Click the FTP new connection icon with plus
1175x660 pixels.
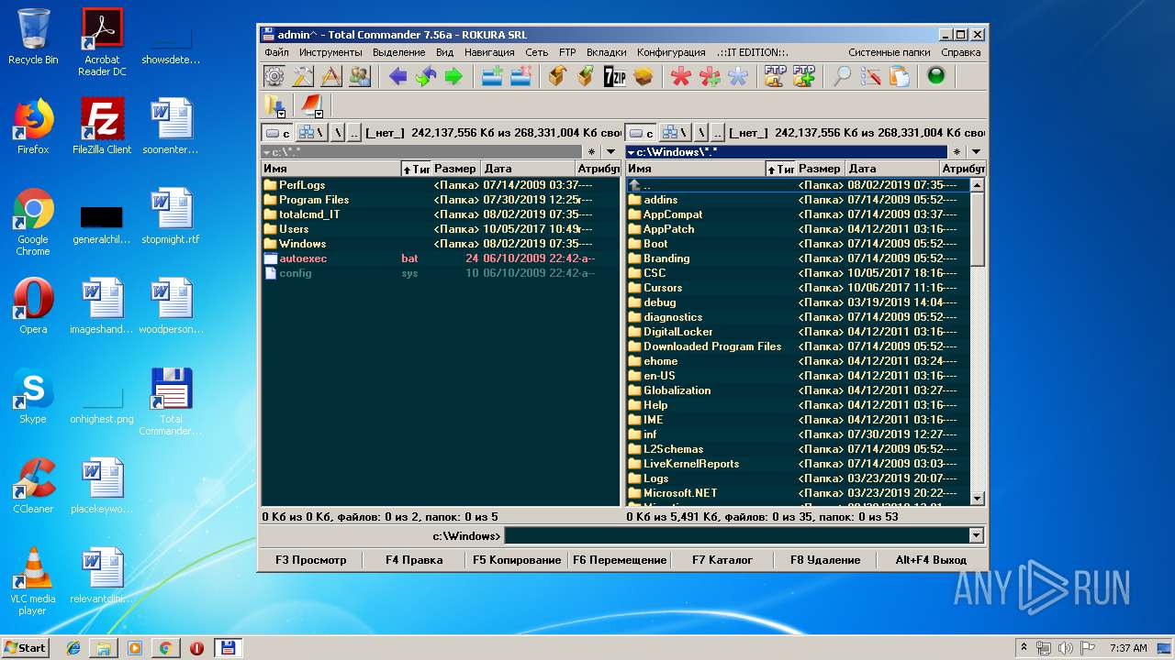click(x=804, y=76)
